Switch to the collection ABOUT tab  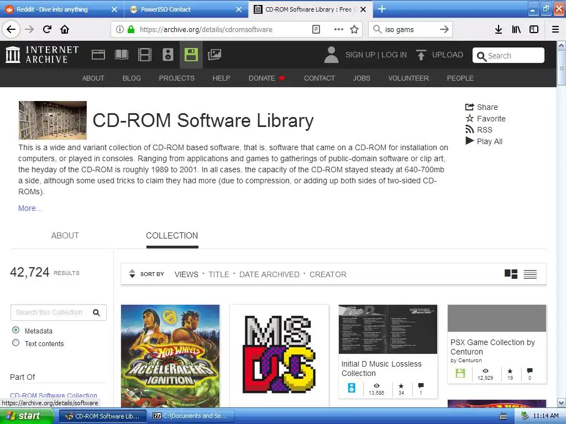(x=65, y=236)
